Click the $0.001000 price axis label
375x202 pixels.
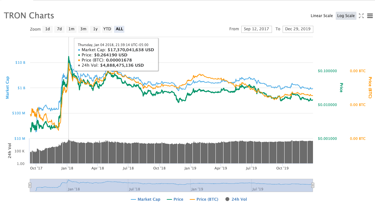pyautogui.click(x=328, y=139)
